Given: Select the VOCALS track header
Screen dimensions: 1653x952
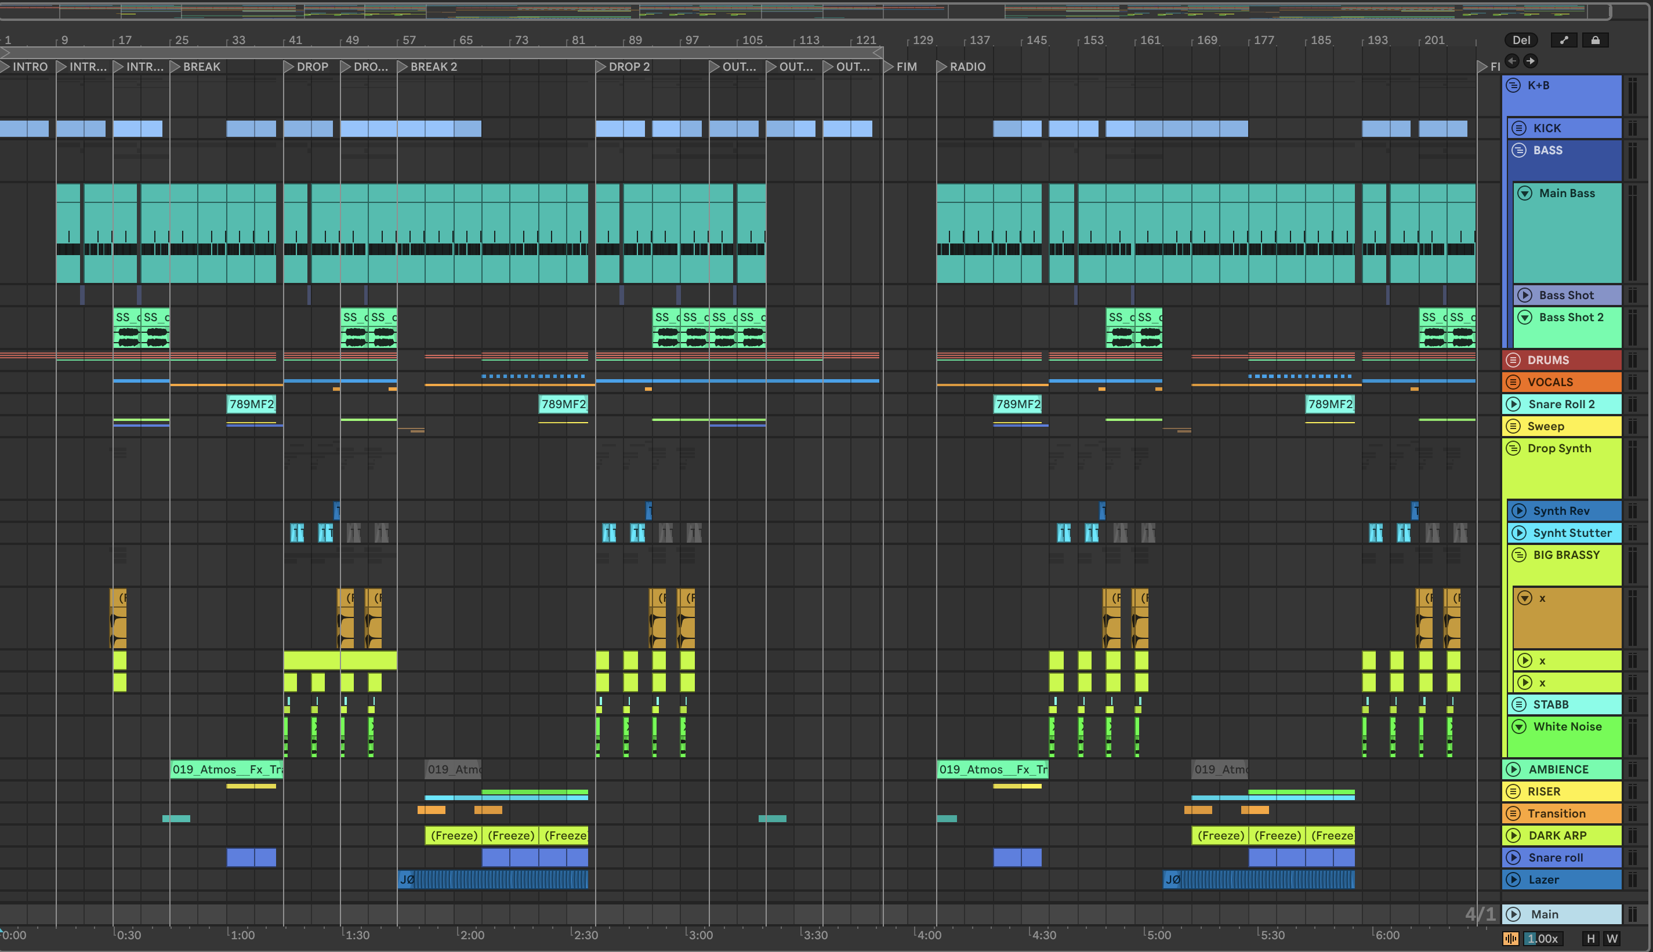Looking at the screenshot, I should (x=1569, y=382).
